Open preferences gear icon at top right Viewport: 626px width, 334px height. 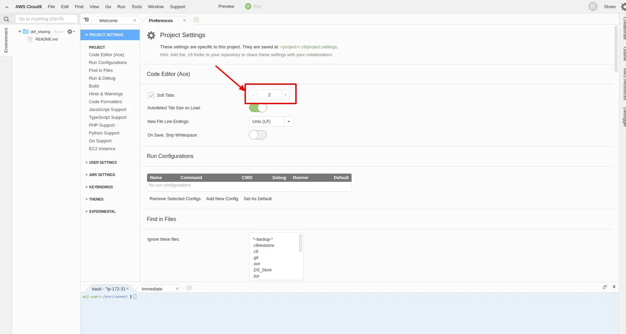tap(623, 6)
